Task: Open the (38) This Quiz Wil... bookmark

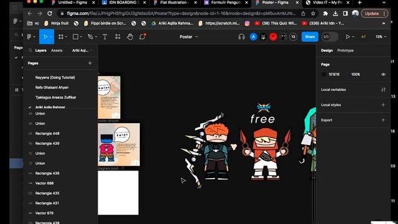Action: tap(275, 24)
